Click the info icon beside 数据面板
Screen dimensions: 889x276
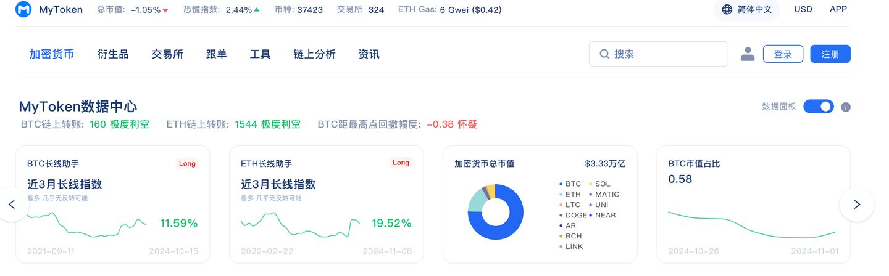(846, 107)
